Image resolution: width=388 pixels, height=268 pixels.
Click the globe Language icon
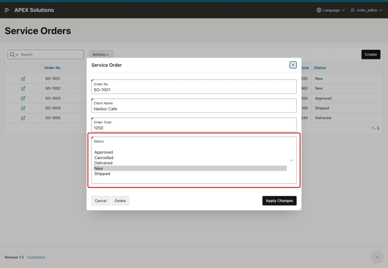coord(319,10)
